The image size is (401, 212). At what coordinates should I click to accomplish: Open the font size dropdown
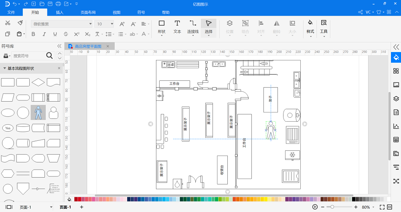(111, 24)
